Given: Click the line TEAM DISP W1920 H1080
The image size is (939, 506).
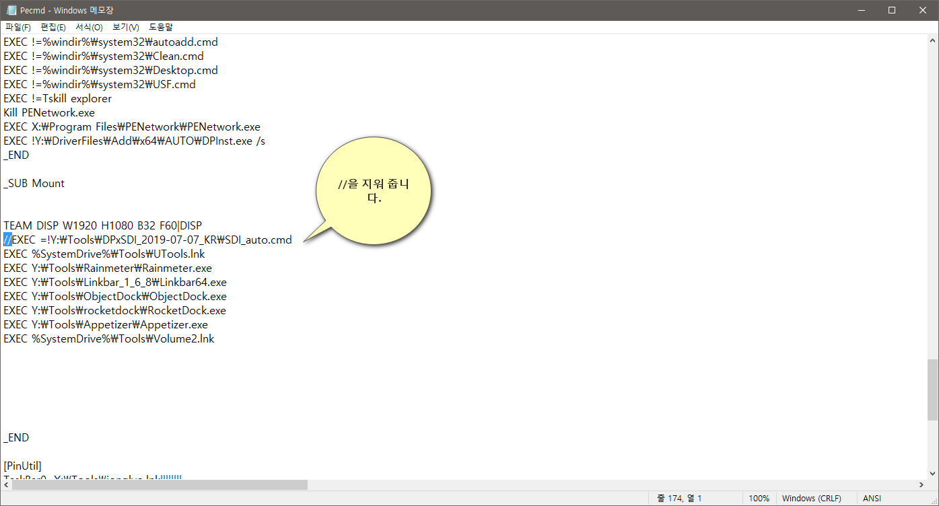Looking at the screenshot, I should (102, 225).
